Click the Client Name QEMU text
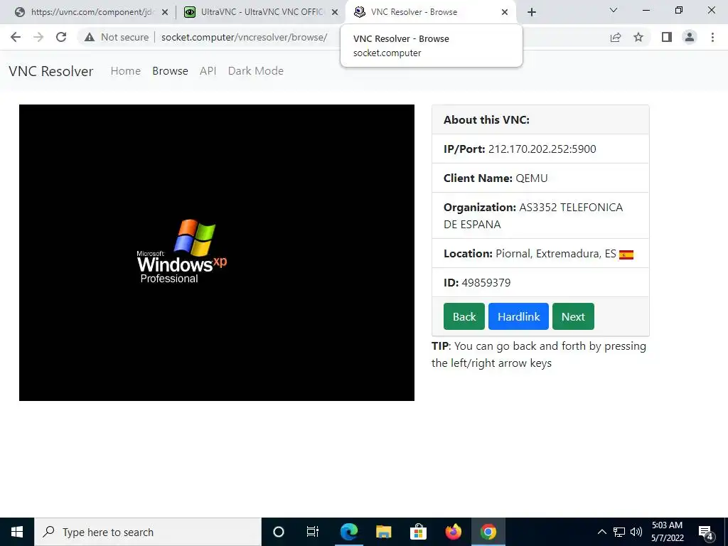The width and height of the screenshot is (728, 546). pos(496,178)
